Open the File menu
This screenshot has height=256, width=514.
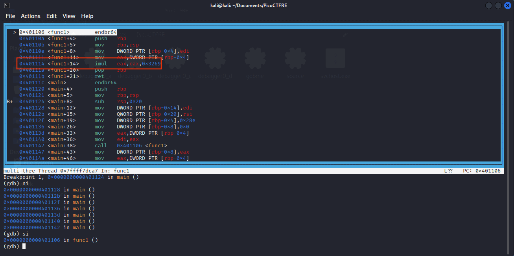(x=10, y=16)
